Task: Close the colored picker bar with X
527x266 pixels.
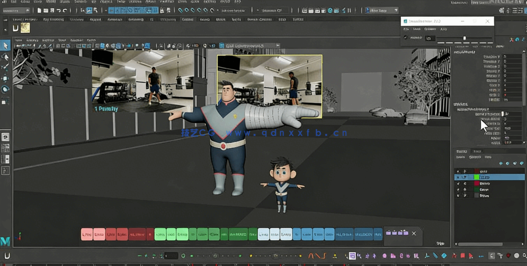Action: pyautogui.click(x=414, y=233)
